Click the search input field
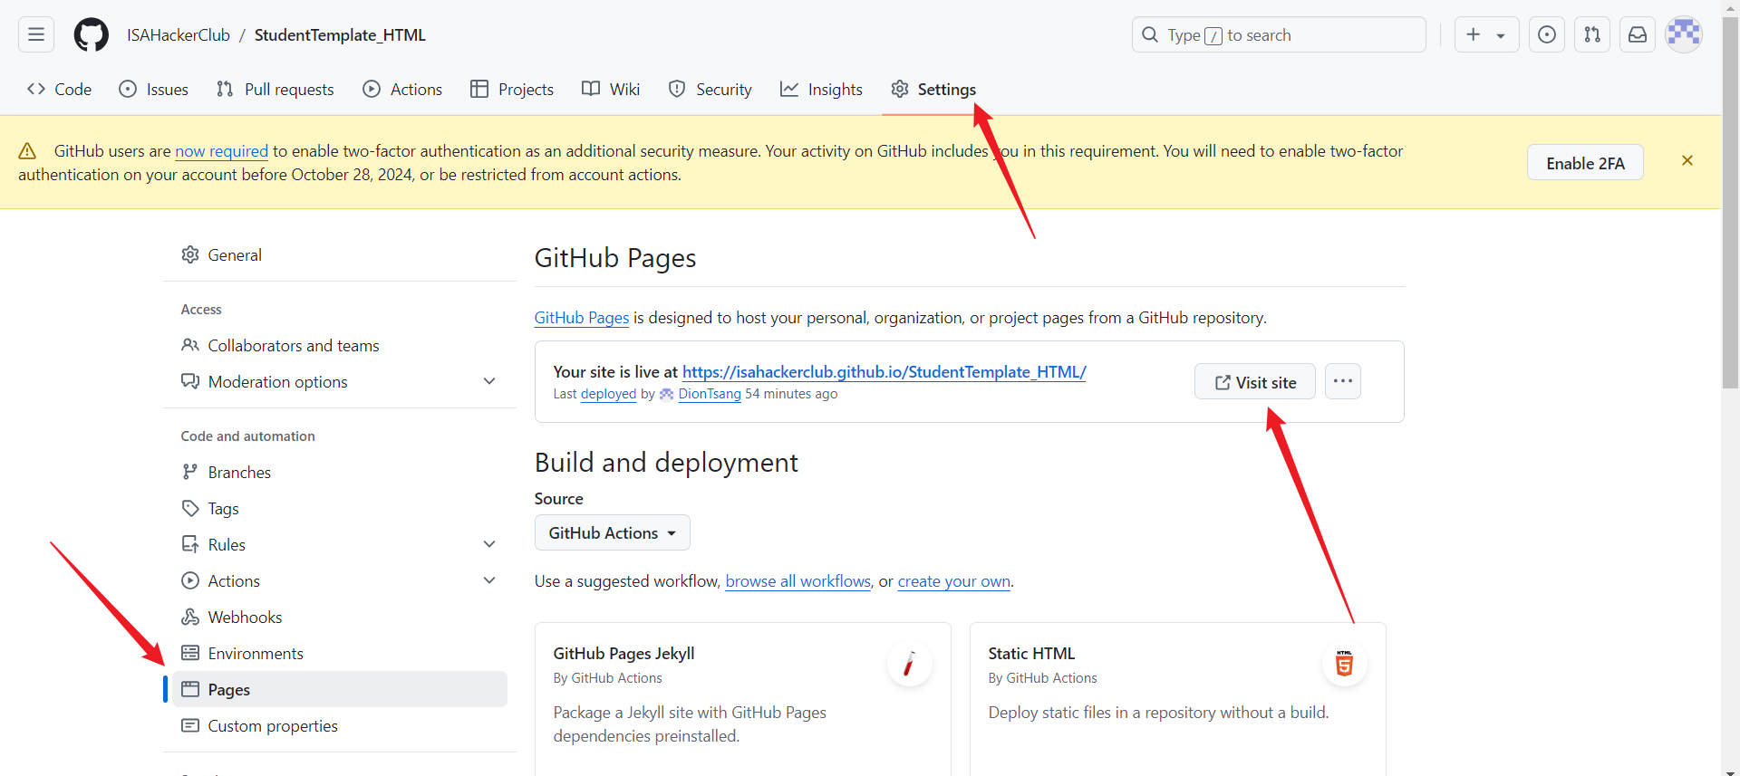The image size is (1740, 776). (1279, 34)
